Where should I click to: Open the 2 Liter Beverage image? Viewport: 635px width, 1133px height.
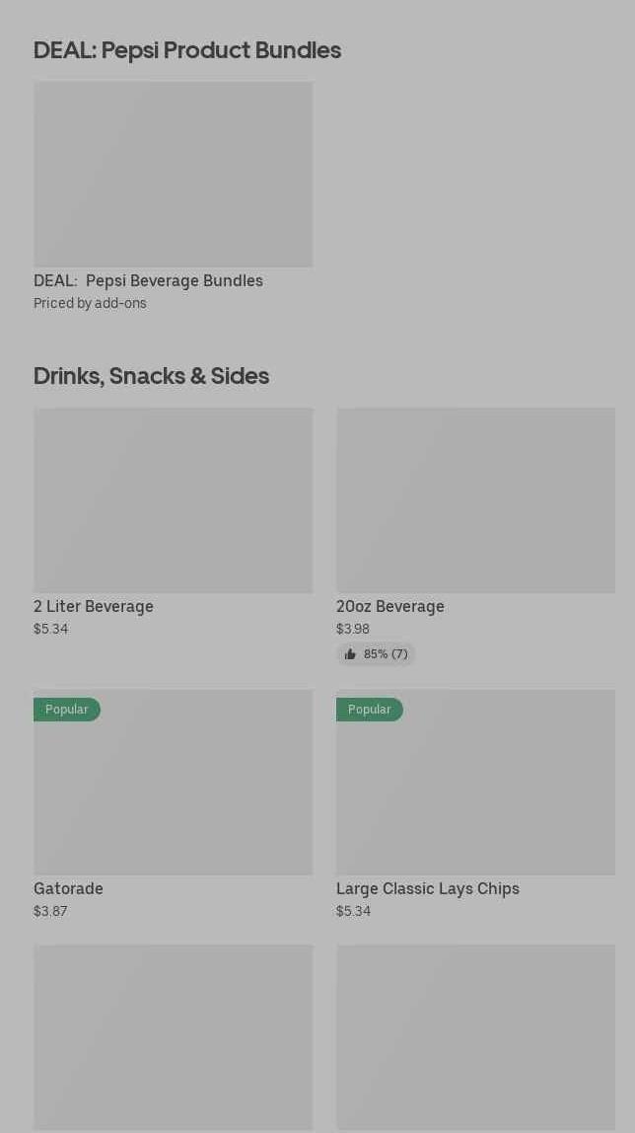coord(173,500)
